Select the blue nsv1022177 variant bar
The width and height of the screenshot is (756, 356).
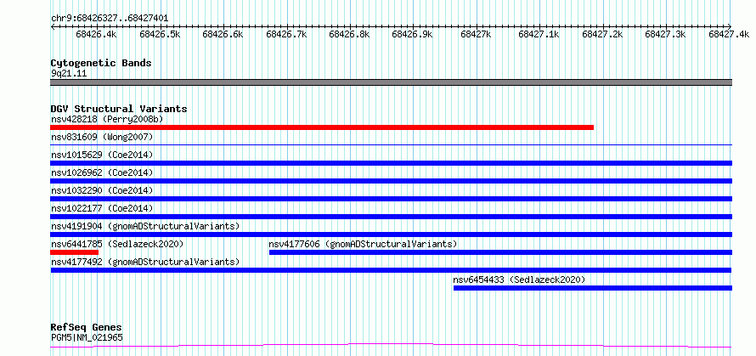coord(391,217)
